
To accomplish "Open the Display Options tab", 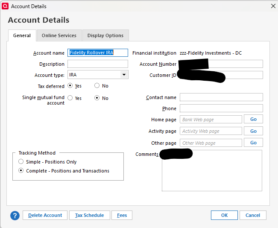I will point(105,35).
